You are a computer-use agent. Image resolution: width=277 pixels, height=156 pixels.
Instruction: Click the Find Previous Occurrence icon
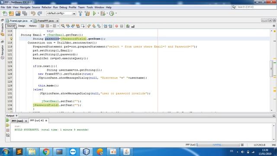(68, 26)
